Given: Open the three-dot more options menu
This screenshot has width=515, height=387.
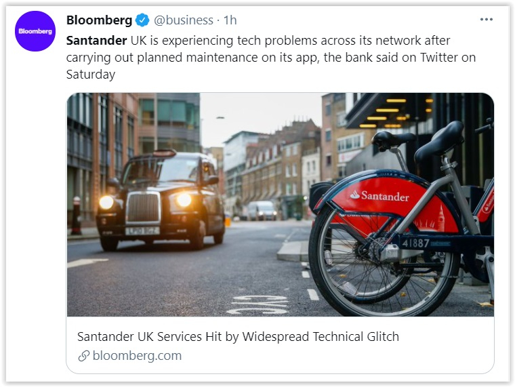Looking at the screenshot, I should coord(486,20).
